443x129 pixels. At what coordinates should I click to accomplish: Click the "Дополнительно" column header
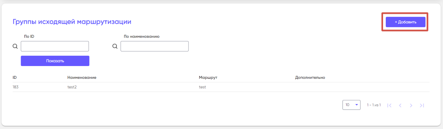click(x=310, y=78)
